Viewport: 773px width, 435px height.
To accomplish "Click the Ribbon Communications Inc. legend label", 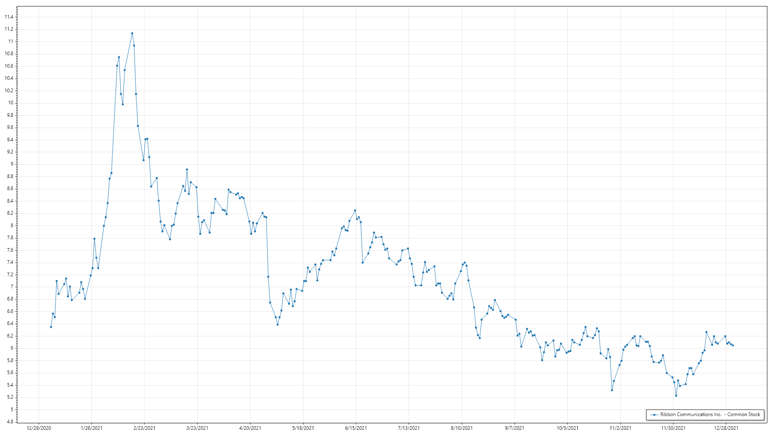I will tap(710, 414).
